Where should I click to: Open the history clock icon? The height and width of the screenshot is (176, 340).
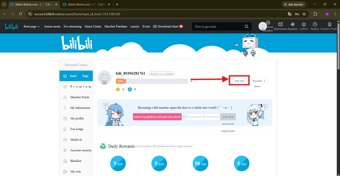click(315, 24)
